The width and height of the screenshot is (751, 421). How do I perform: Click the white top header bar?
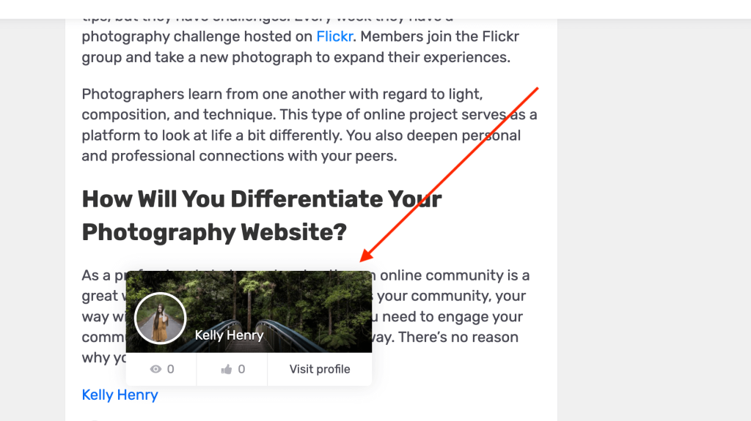[375, 10]
